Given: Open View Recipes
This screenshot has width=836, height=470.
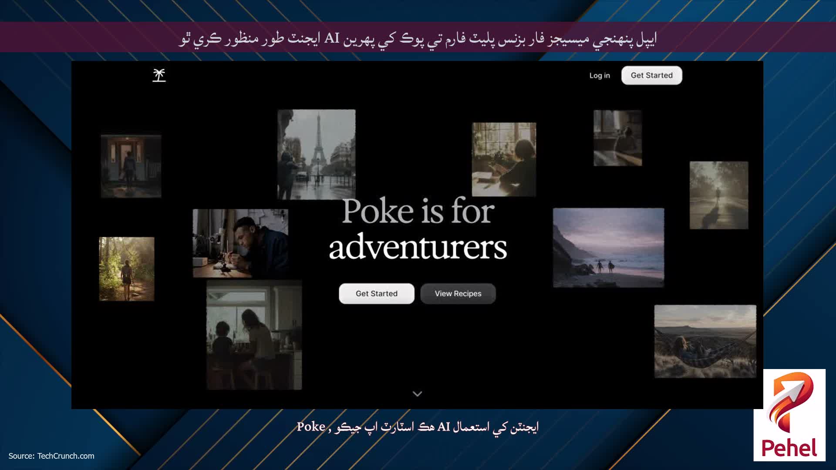Looking at the screenshot, I should [458, 293].
